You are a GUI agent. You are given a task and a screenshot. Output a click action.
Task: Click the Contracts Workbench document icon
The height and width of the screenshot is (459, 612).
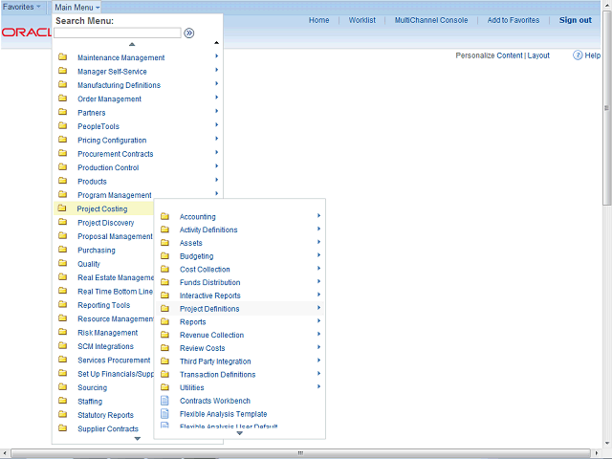[x=164, y=401]
